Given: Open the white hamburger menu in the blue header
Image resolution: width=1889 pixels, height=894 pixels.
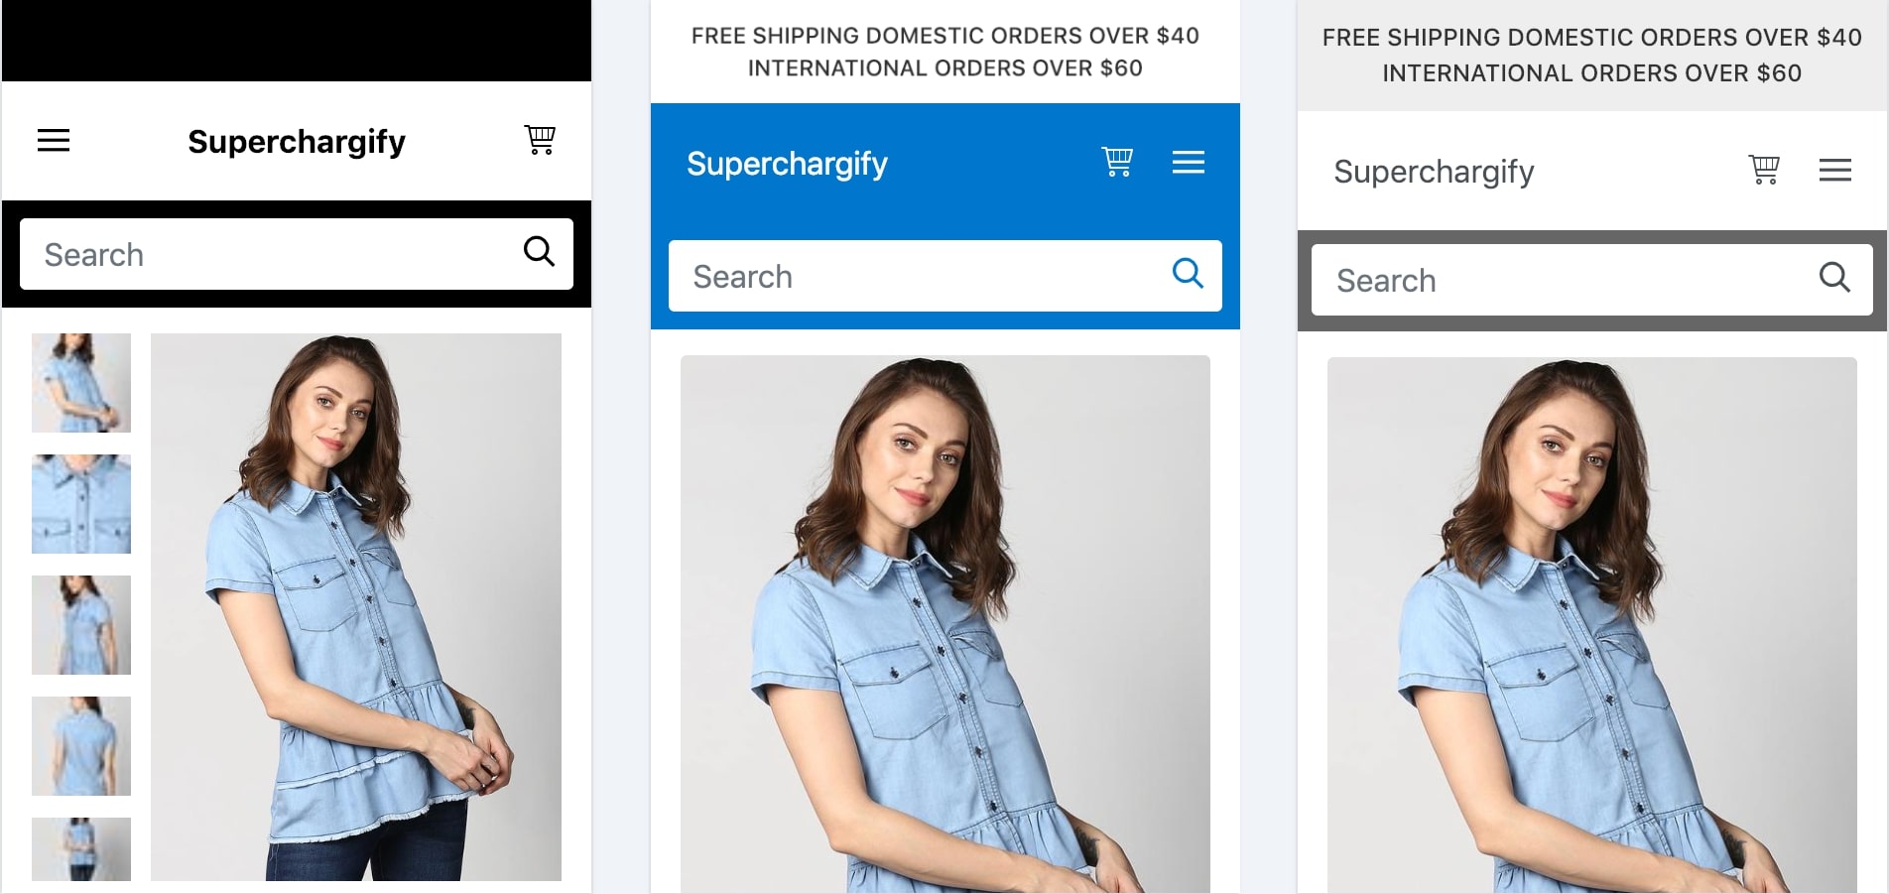Looking at the screenshot, I should [x=1189, y=162].
